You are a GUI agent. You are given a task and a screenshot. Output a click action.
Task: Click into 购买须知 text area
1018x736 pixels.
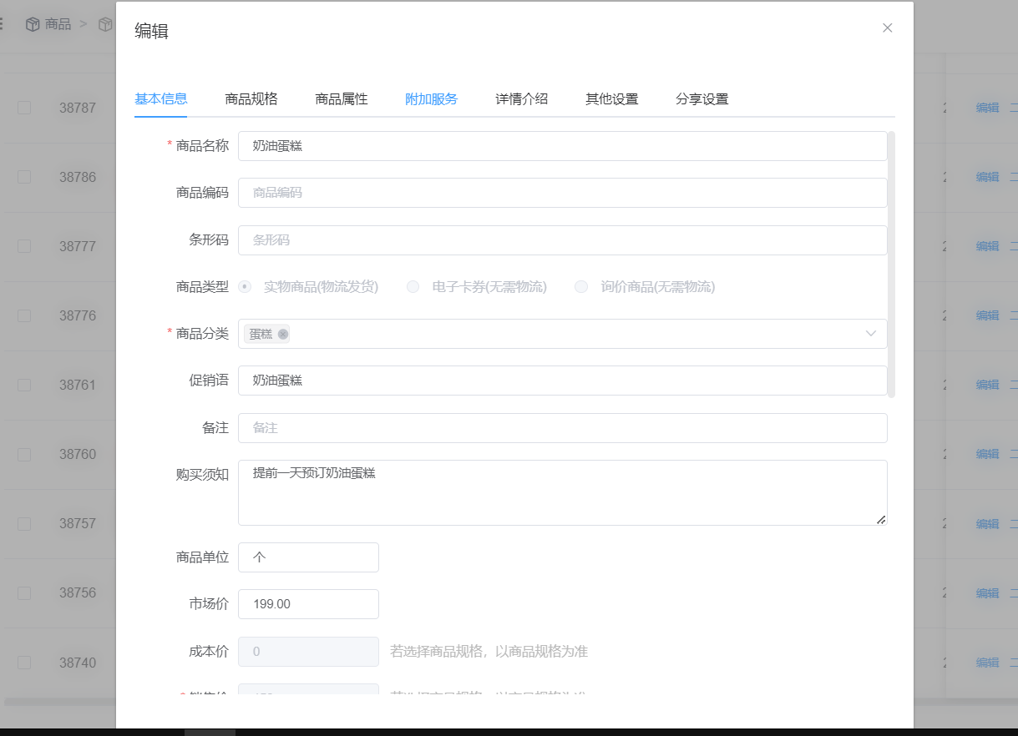click(562, 492)
